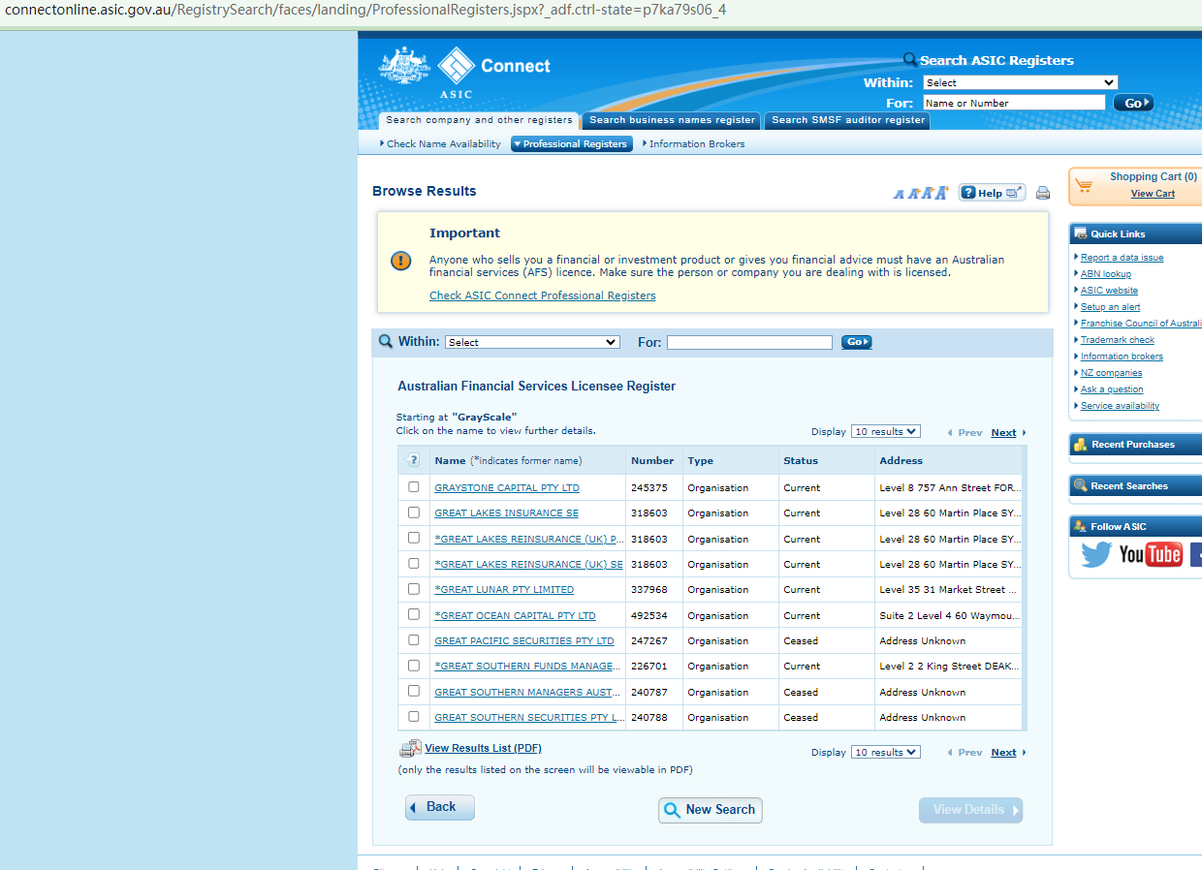Open Service availability quick link

coord(1120,406)
